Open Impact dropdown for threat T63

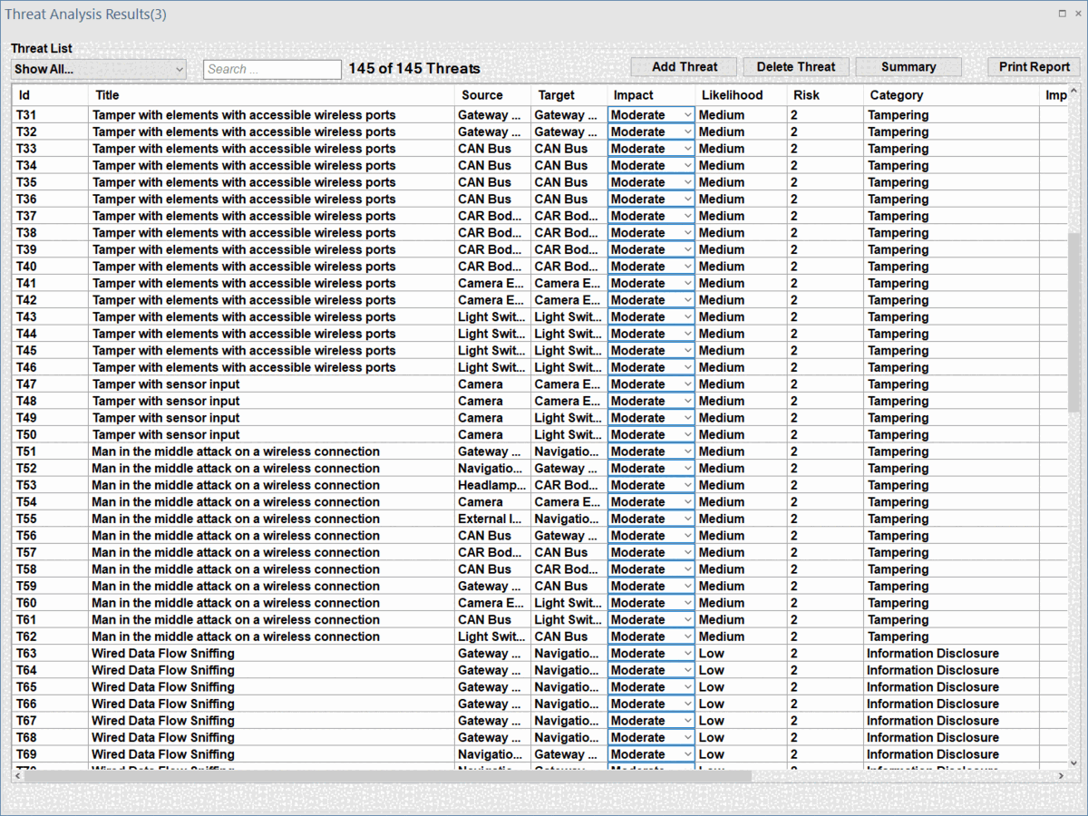(x=687, y=654)
